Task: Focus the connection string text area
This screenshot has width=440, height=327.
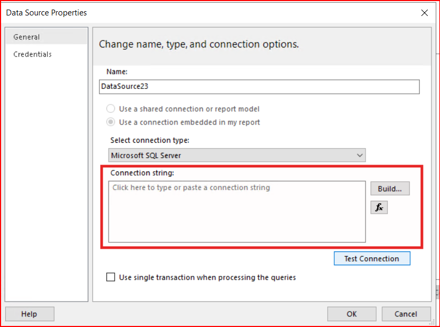Action: pos(237,212)
